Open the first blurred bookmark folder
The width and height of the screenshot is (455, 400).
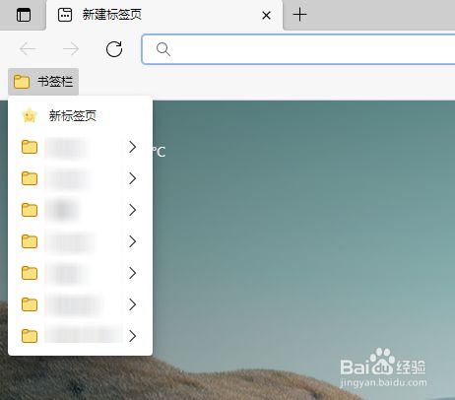tap(80, 147)
